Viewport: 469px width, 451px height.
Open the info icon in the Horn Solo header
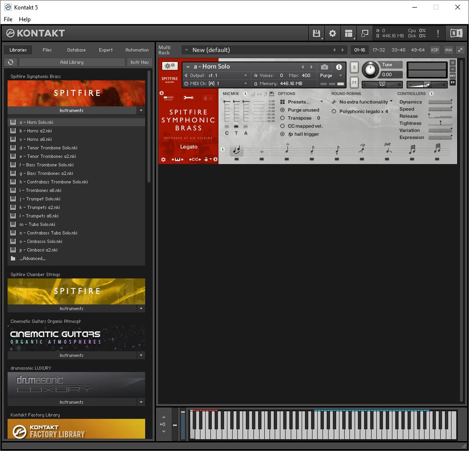(339, 67)
